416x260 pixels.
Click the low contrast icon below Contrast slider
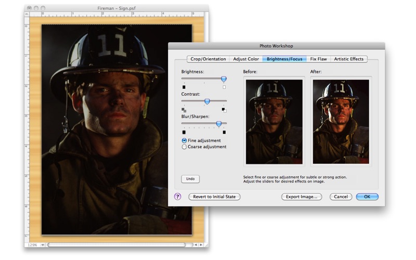pos(184,110)
